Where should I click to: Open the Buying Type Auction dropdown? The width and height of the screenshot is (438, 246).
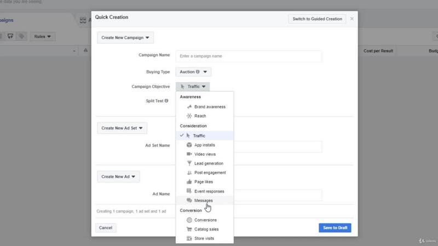point(193,72)
